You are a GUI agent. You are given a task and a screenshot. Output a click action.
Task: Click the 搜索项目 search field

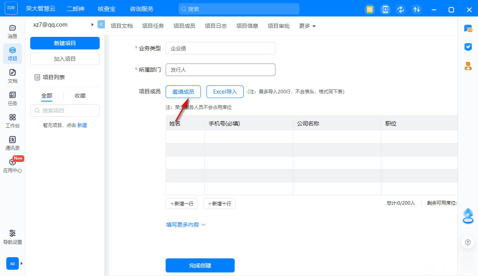click(65, 111)
